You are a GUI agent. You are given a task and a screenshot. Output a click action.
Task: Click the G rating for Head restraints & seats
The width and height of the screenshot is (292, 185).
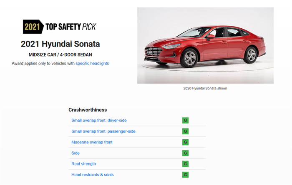(185, 175)
